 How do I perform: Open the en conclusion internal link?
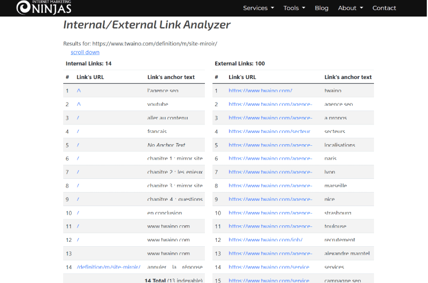(x=78, y=213)
